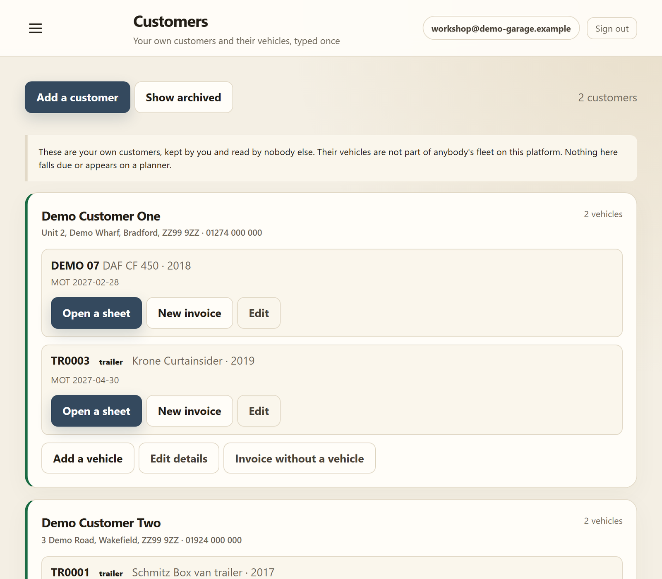Click the "2 vehicles" count for Demo Customer Two
662x579 pixels.
click(603, 521)
